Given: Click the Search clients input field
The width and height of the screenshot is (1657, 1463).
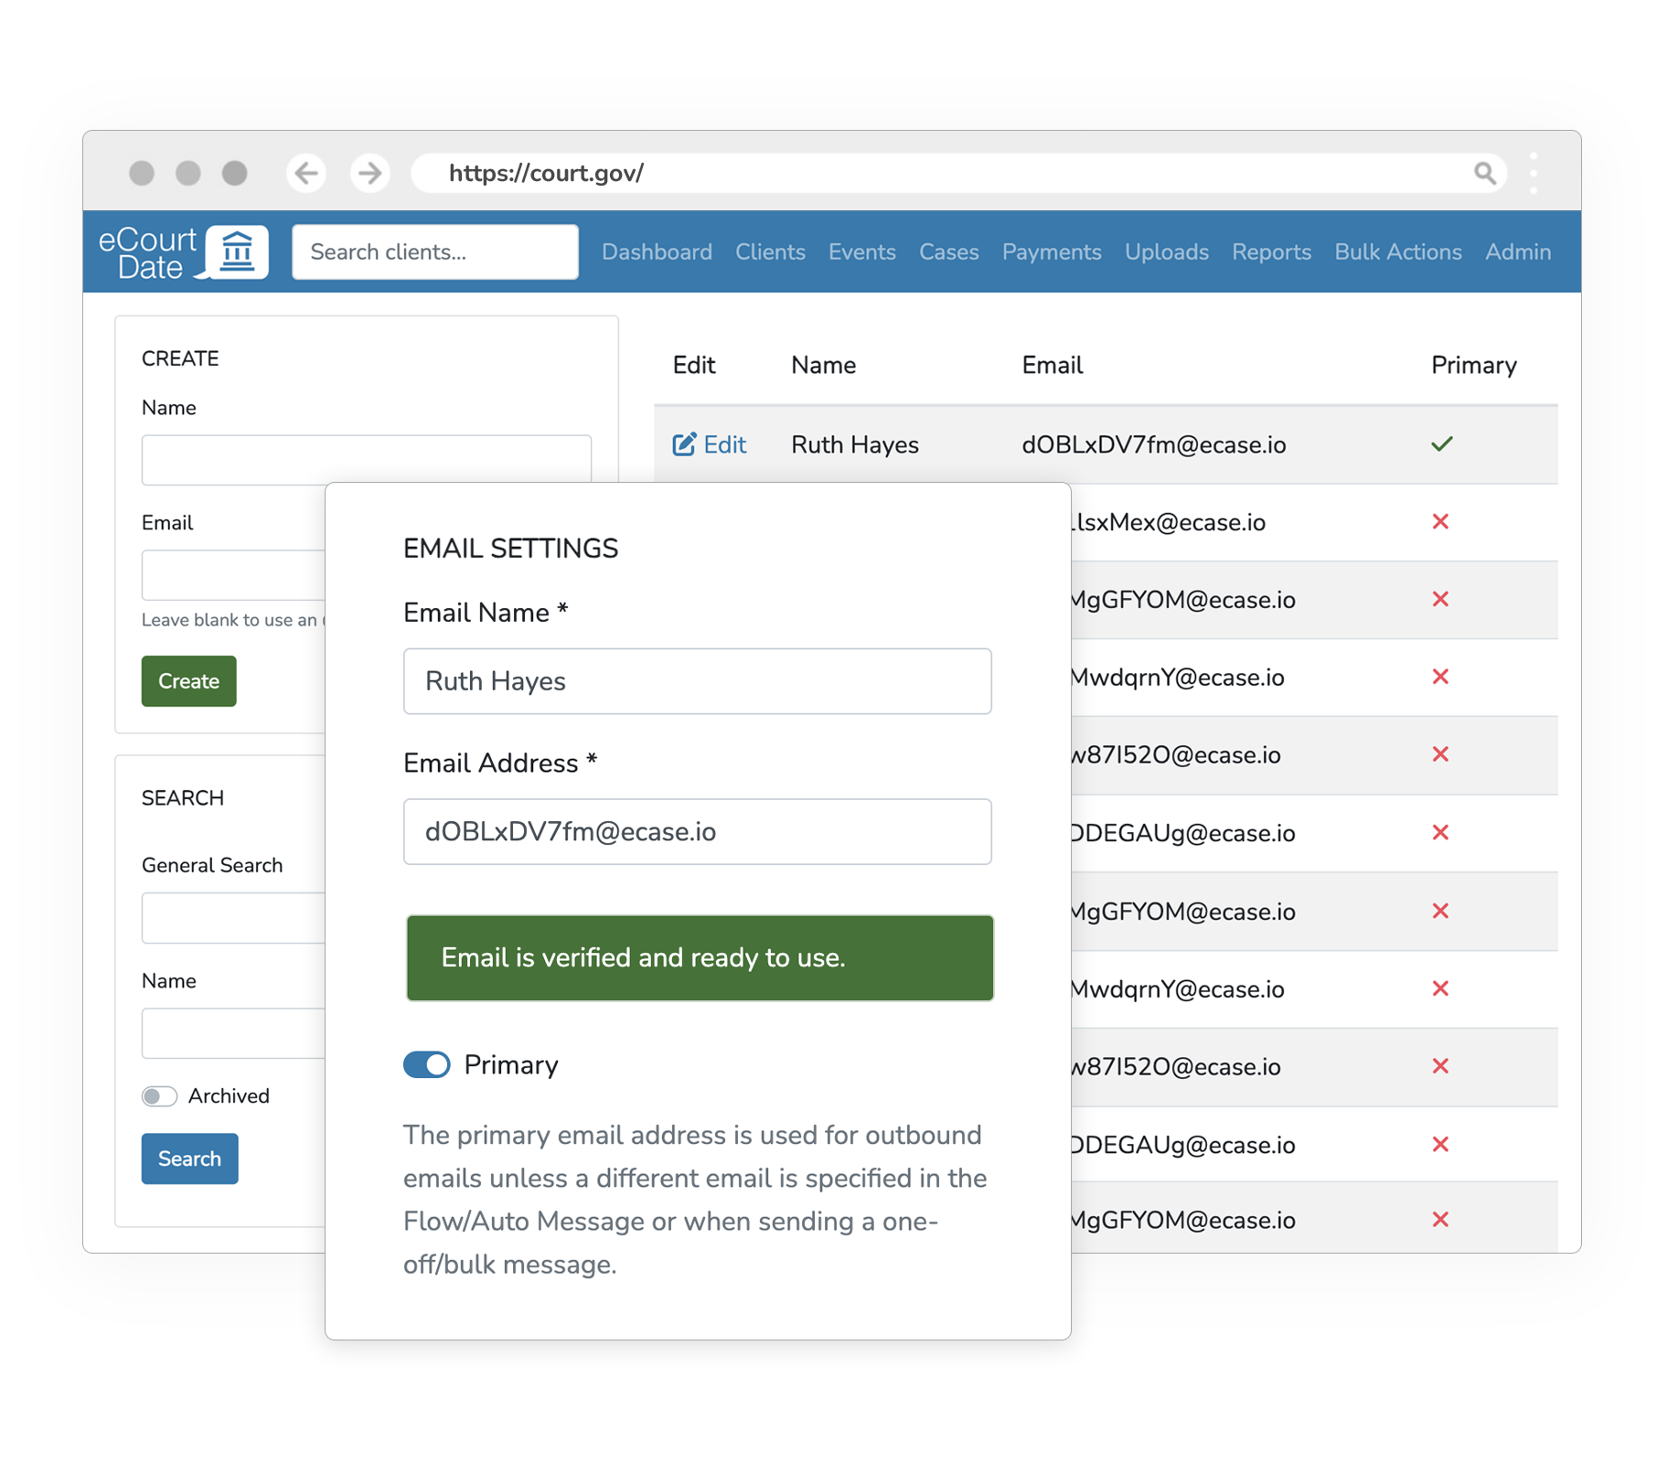Looking at the screenshot, I should [435, 252].
